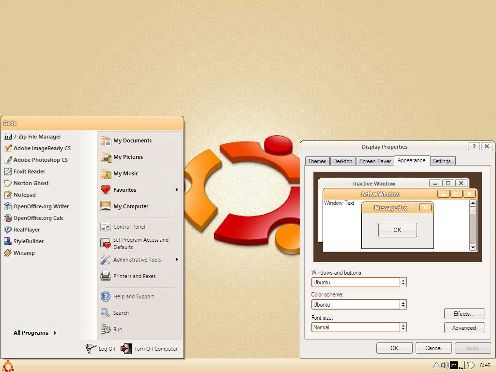Screen dimensions: 496x372
Task: Expand the All Programs arrow
Action: pyautogui.click(x=55, y=333)
